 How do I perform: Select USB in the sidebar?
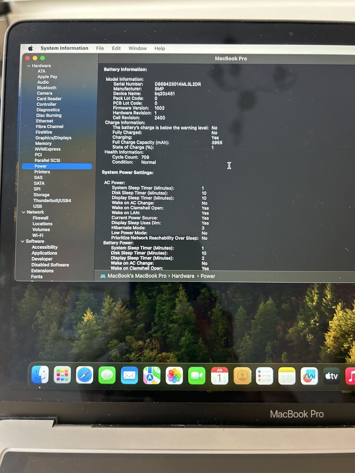point(37,206)
